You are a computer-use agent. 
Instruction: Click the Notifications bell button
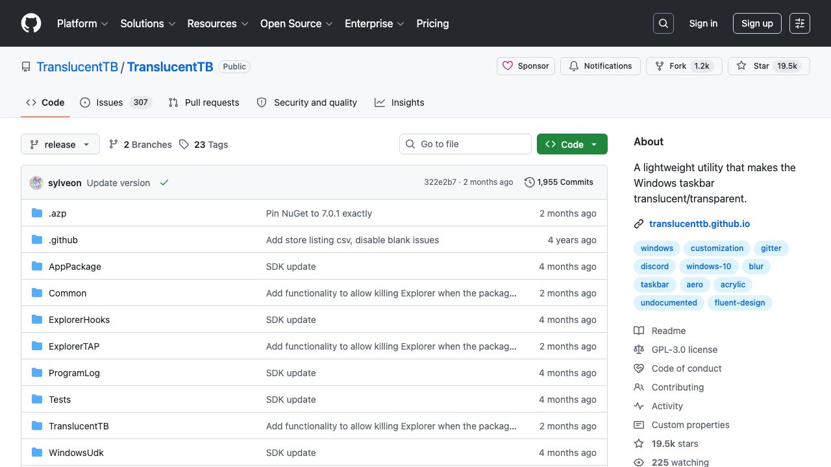601,66
